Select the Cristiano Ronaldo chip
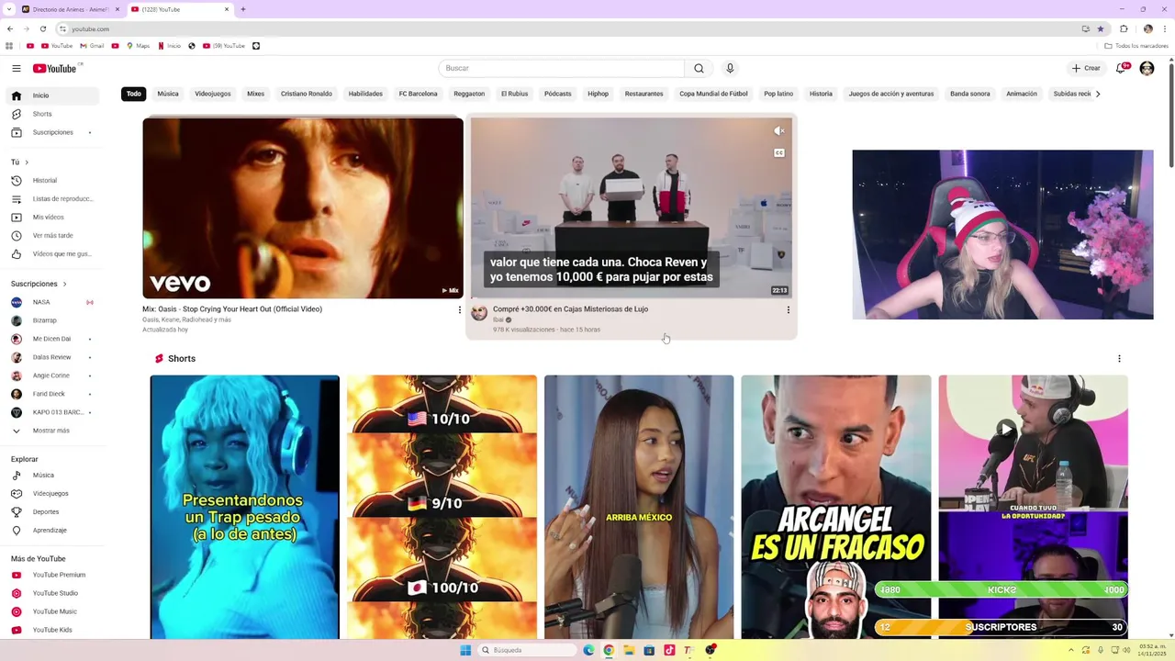The height and width of the screenshot is (661, 1175). [307, 94]
